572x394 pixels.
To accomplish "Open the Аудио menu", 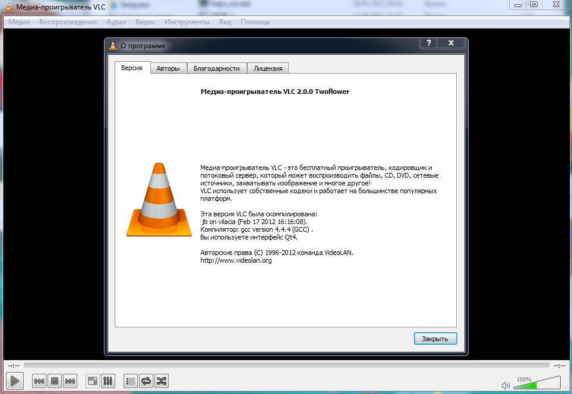I will pyautogui.click(x=116, y=22).
